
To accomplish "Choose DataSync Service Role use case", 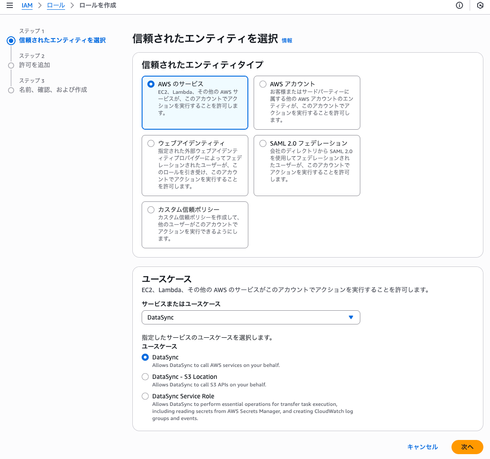I will tap(145, 396).
